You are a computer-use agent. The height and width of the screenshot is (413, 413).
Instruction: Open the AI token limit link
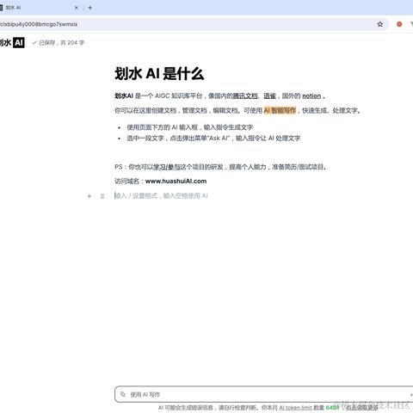click(x=295, y=408)
